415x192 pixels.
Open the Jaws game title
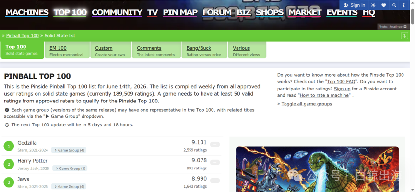[24, 179]
